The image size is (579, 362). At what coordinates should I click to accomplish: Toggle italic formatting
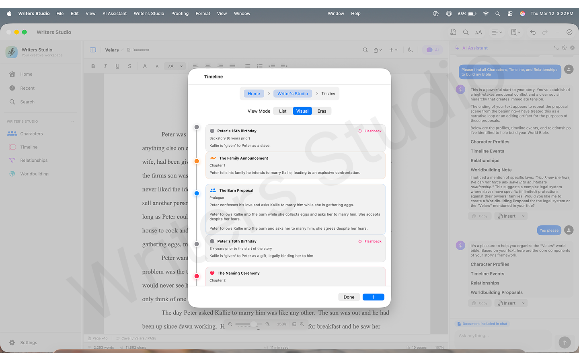[x=105, y=66]
